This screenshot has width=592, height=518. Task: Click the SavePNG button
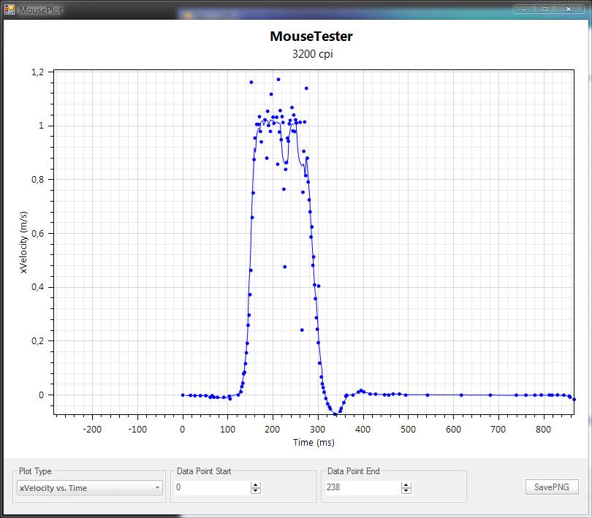pyautogui.click(x=552, y=487)
